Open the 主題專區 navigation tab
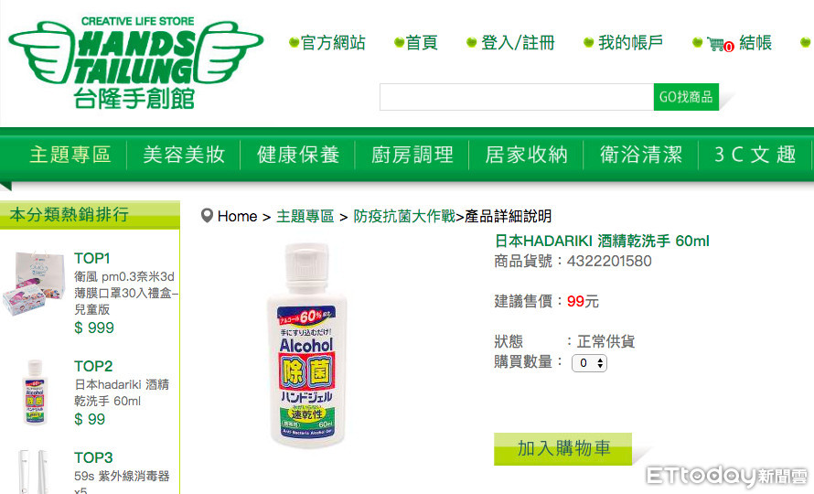 click(x=70, y=155)
